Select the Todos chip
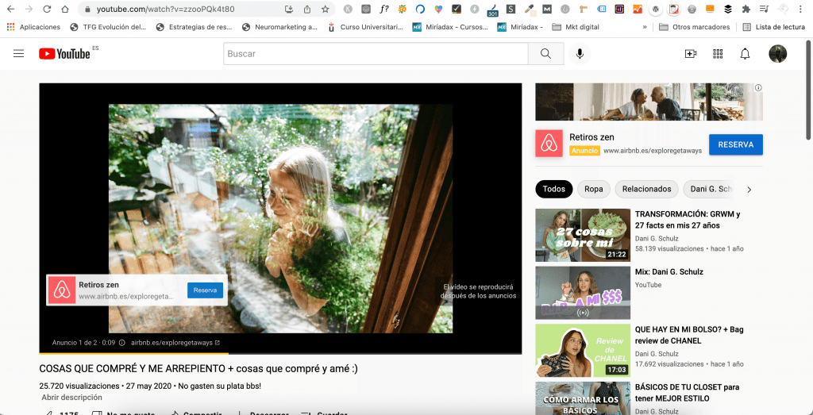Image resolution: width=813 pixels, height=415 pixels. [x=553, y=189]
